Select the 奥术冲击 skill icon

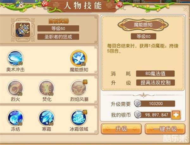15,58
